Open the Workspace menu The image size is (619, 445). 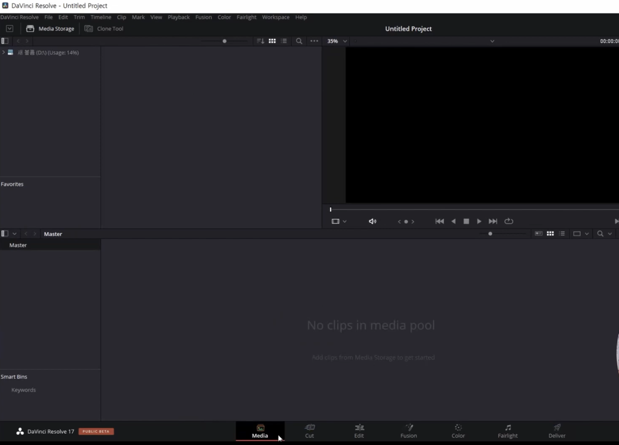[x=275, y=17]
